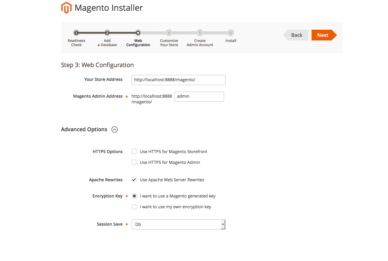Image resolution: width=388 pixels, height=261 pixels.
Task: Click the Apache Rewrites label
Action: pyautogui.click(x=106, y=180)
